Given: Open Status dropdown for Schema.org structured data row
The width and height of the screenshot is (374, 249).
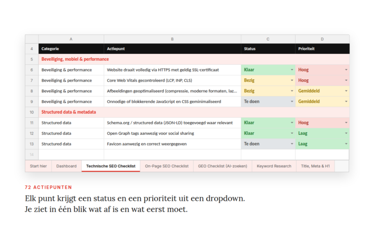Looking at the screenshot, I should pyautogui.click(x=292, y=123).
